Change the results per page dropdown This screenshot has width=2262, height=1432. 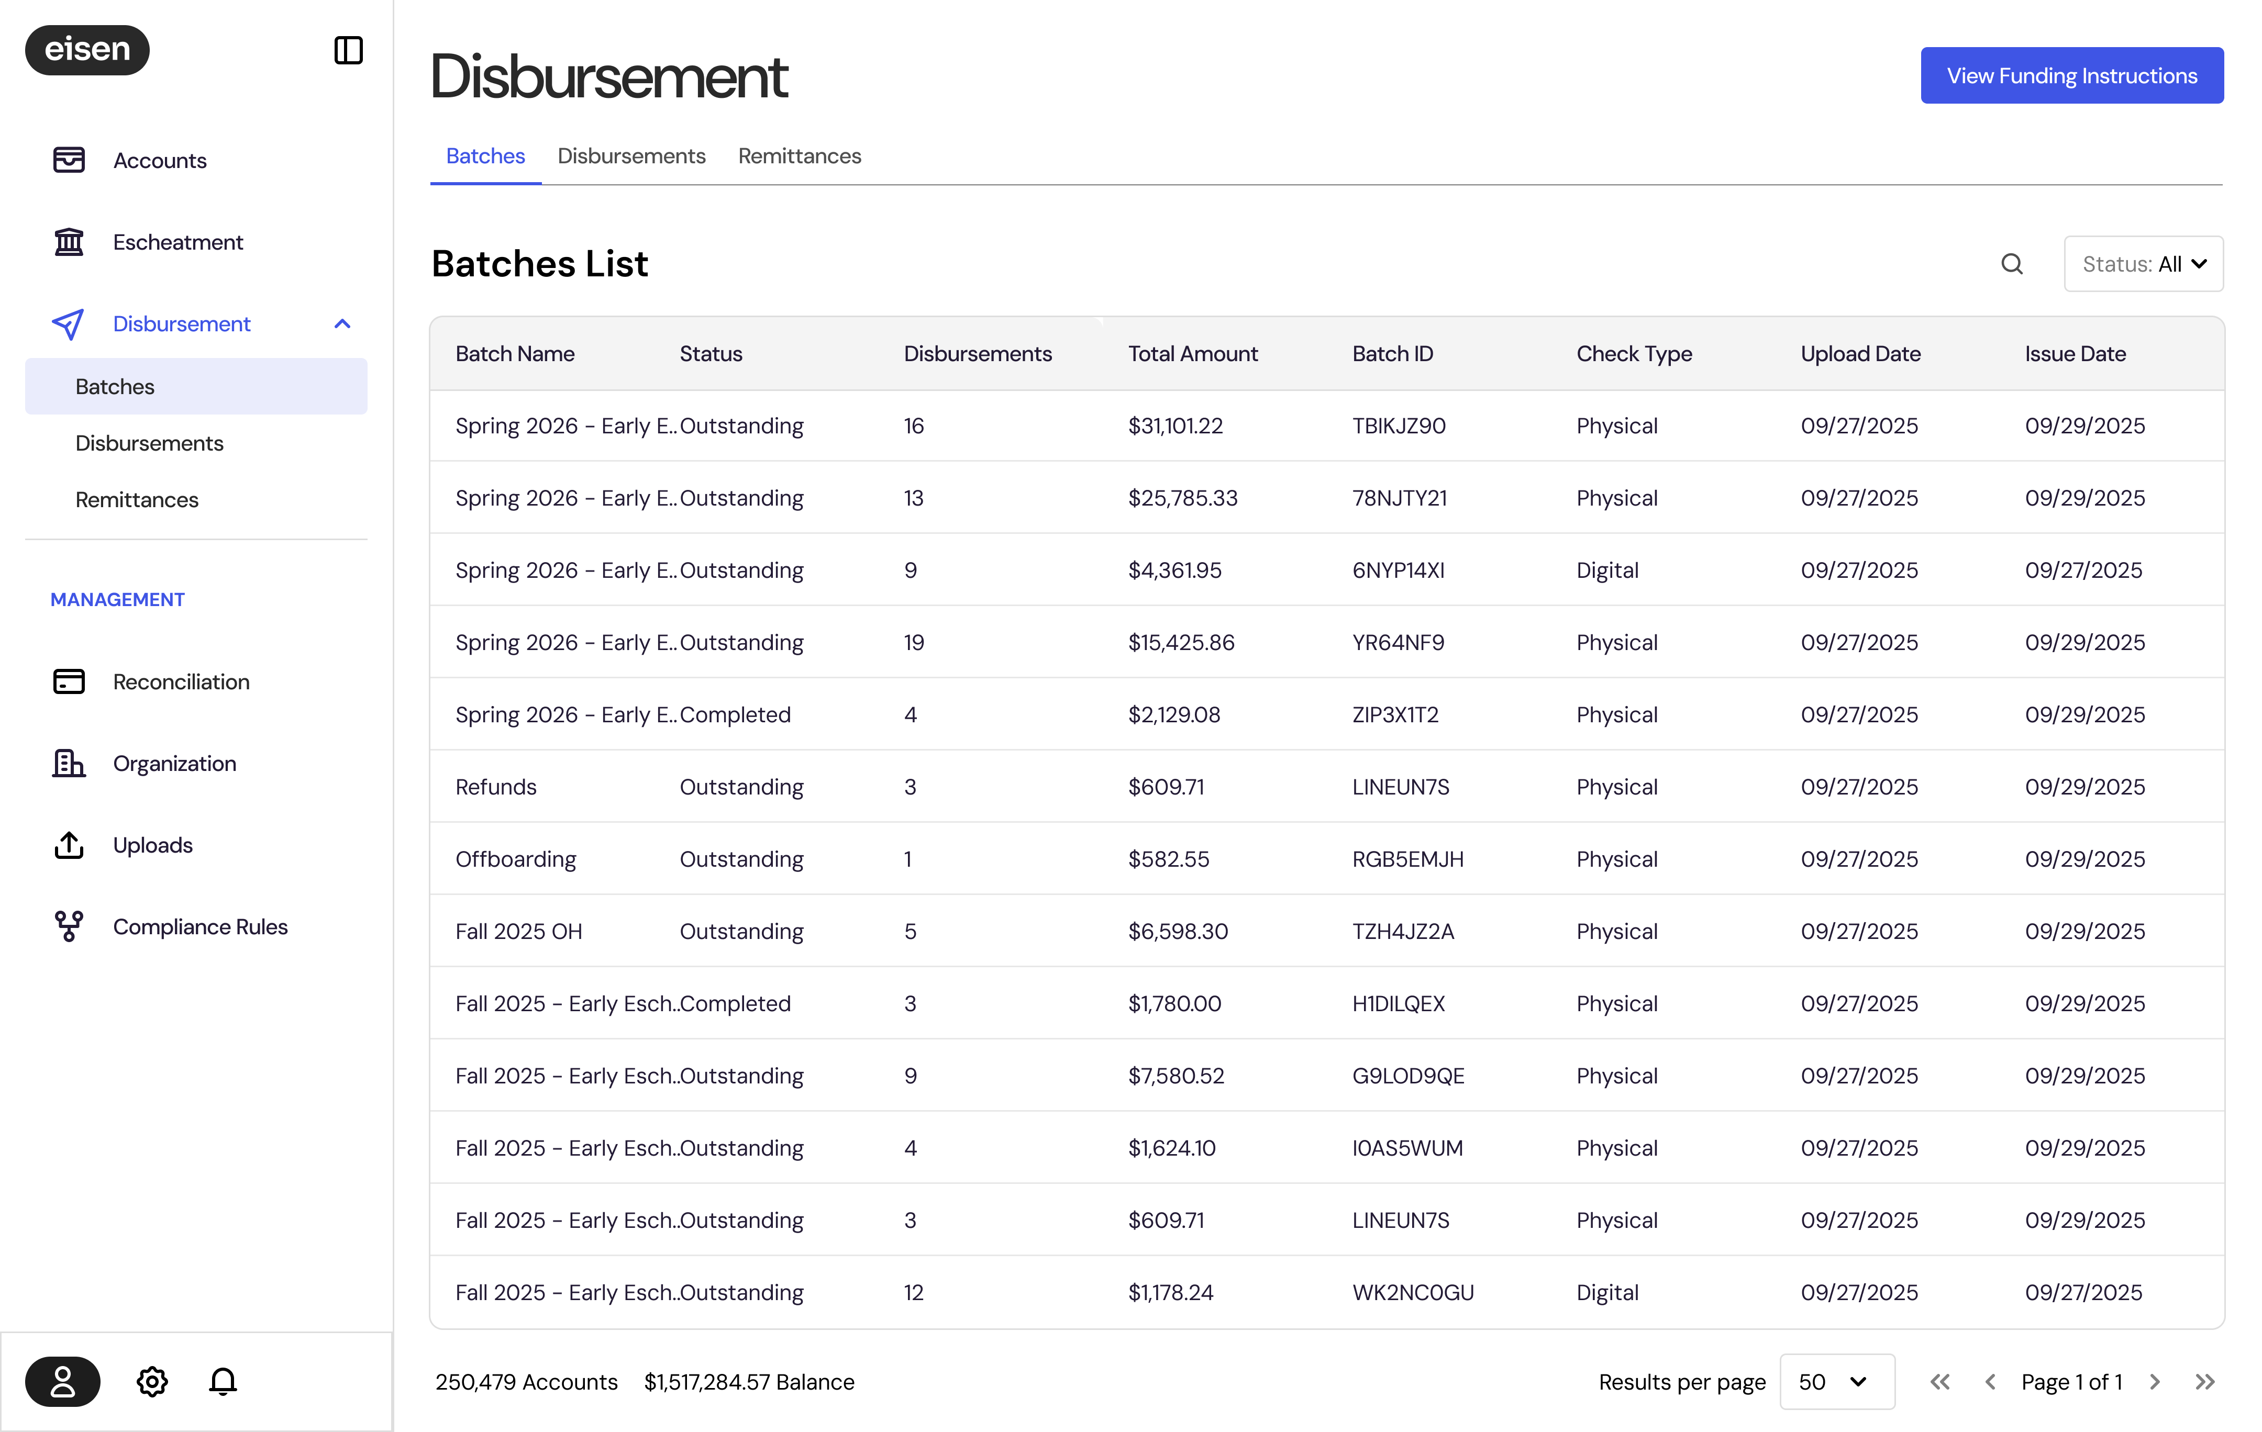tap(1836, 1381)
